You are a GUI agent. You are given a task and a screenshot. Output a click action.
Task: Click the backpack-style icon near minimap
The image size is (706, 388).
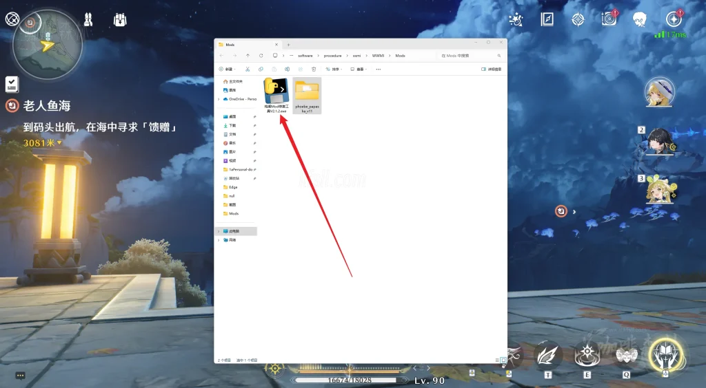(x=120, y=19)
